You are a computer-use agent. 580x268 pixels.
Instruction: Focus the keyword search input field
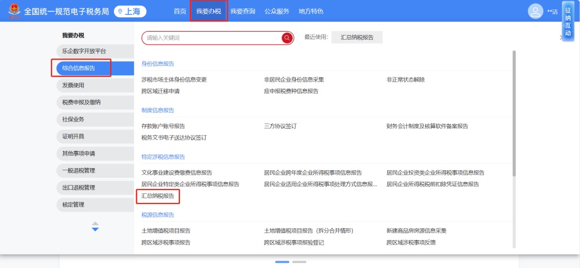[x=212, y=38]
